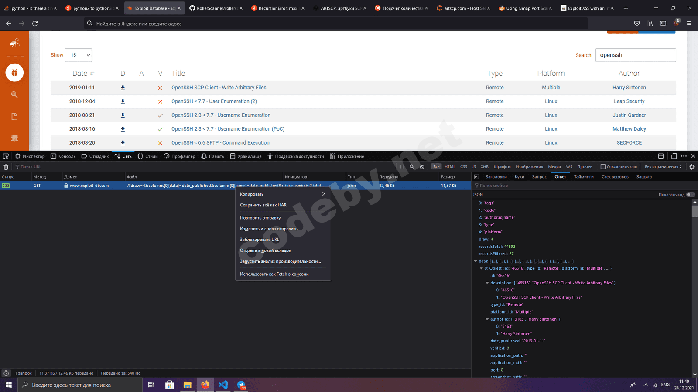Click the Exploit-DB bug icon in sidebar

click(14, 73)
